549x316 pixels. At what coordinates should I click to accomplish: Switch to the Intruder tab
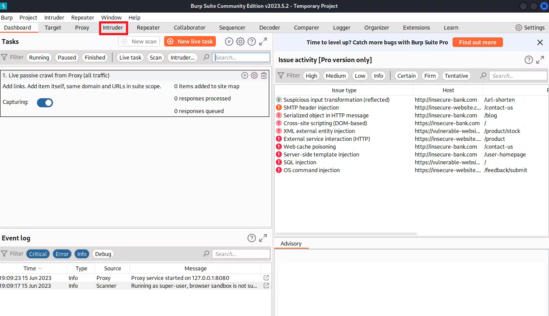point(113,27)
